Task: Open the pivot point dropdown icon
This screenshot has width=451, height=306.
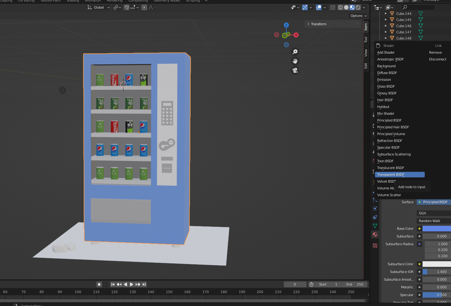Action: (117, 7)
